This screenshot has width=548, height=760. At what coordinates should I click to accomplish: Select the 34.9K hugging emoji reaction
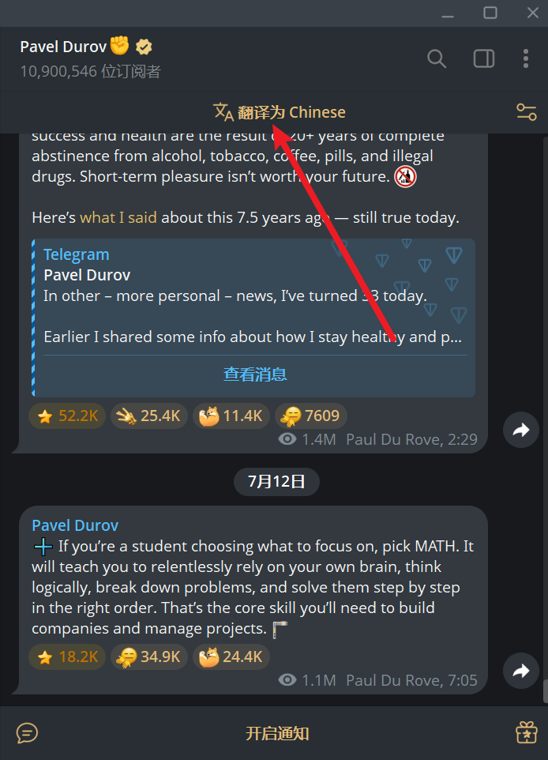coord(149,657)
